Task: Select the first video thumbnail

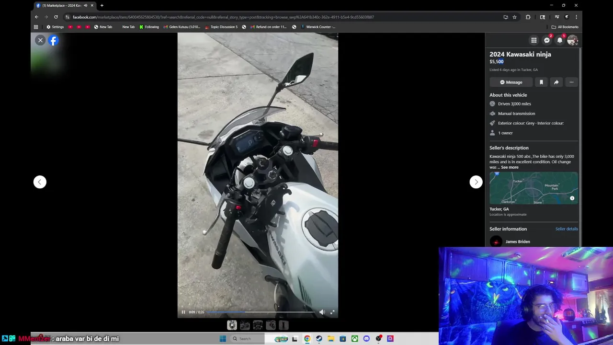Action: [232, 325]
